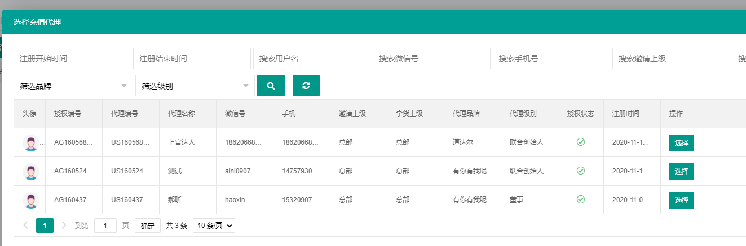
Task: Click the 搜索手机号 input field
Action: pyautogui.click(x=551, y=59)
